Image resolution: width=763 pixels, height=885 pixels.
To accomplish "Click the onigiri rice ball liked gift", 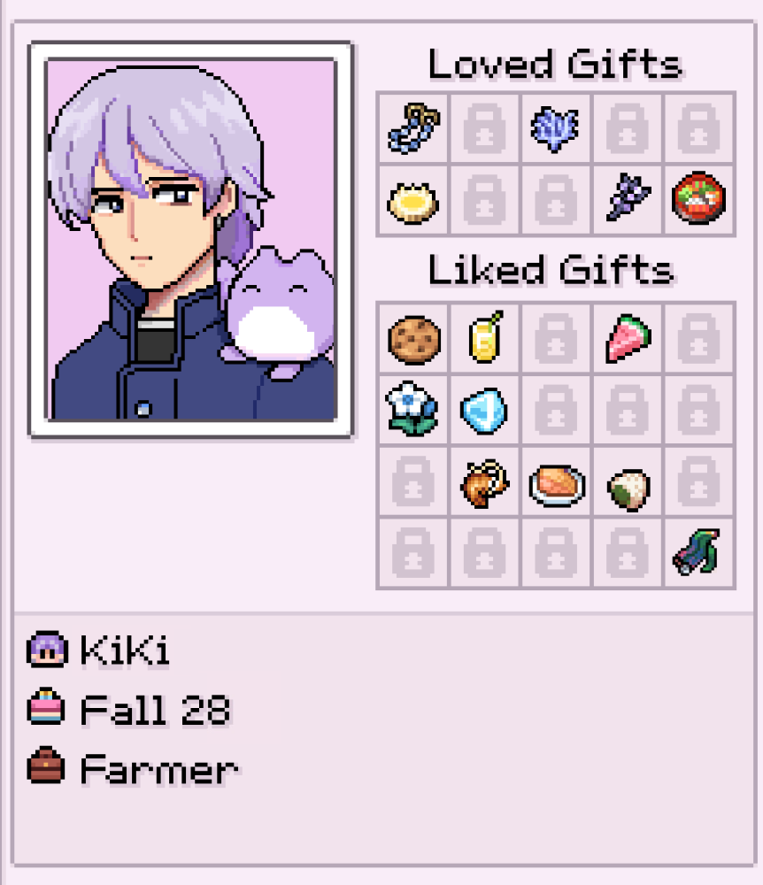I will point(628,490).
